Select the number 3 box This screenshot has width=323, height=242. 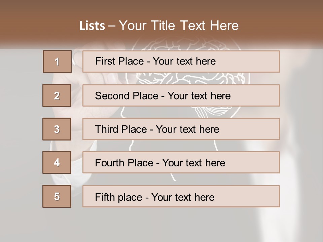point(57,129)
